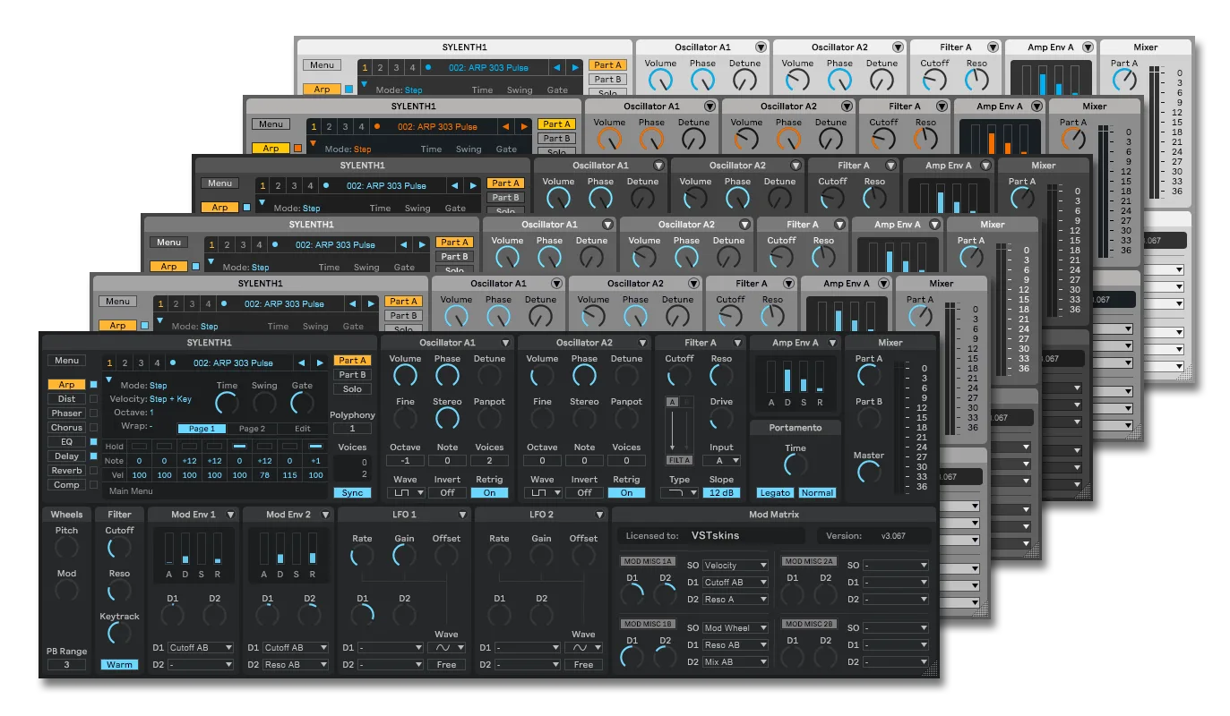The image size is (1230, 716).
Task: Click Menu button in the orange-accent window
Action: tap(271, 124)
